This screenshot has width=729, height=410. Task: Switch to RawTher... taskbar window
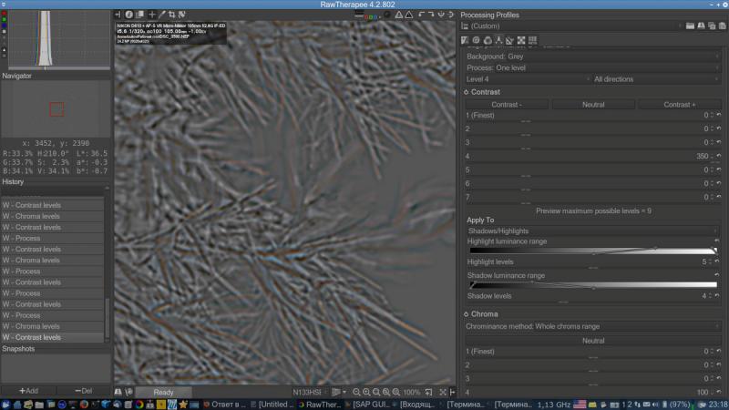click(320, 405)
